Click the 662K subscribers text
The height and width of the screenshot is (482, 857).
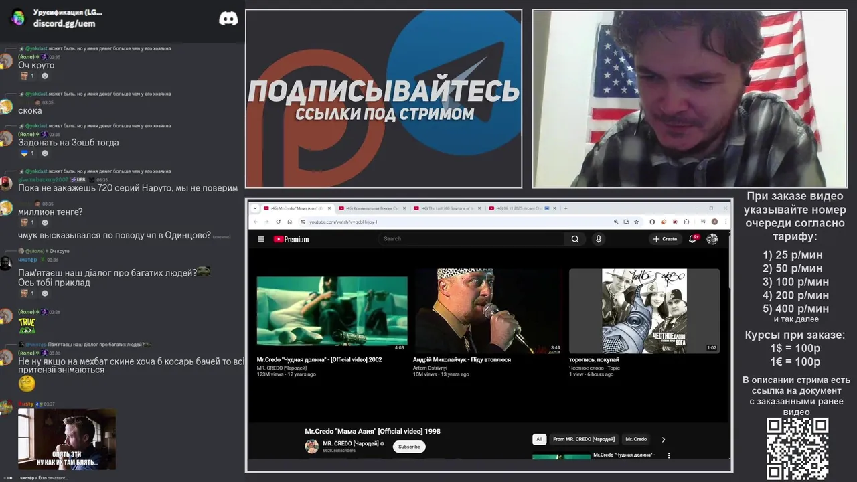[x=339, y=451]
